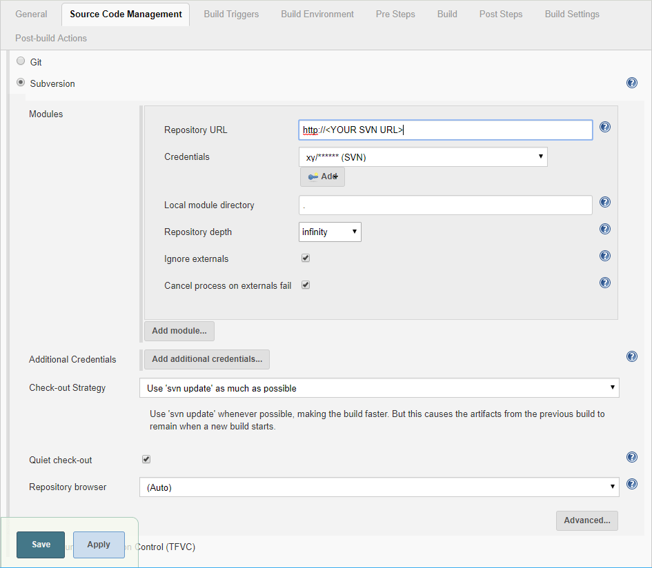Open help for Repository URL field
This screenshot has width=652, height=568.
[605, 127]
